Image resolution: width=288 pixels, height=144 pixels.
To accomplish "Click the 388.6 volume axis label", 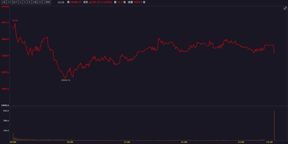I will (6, 120).
